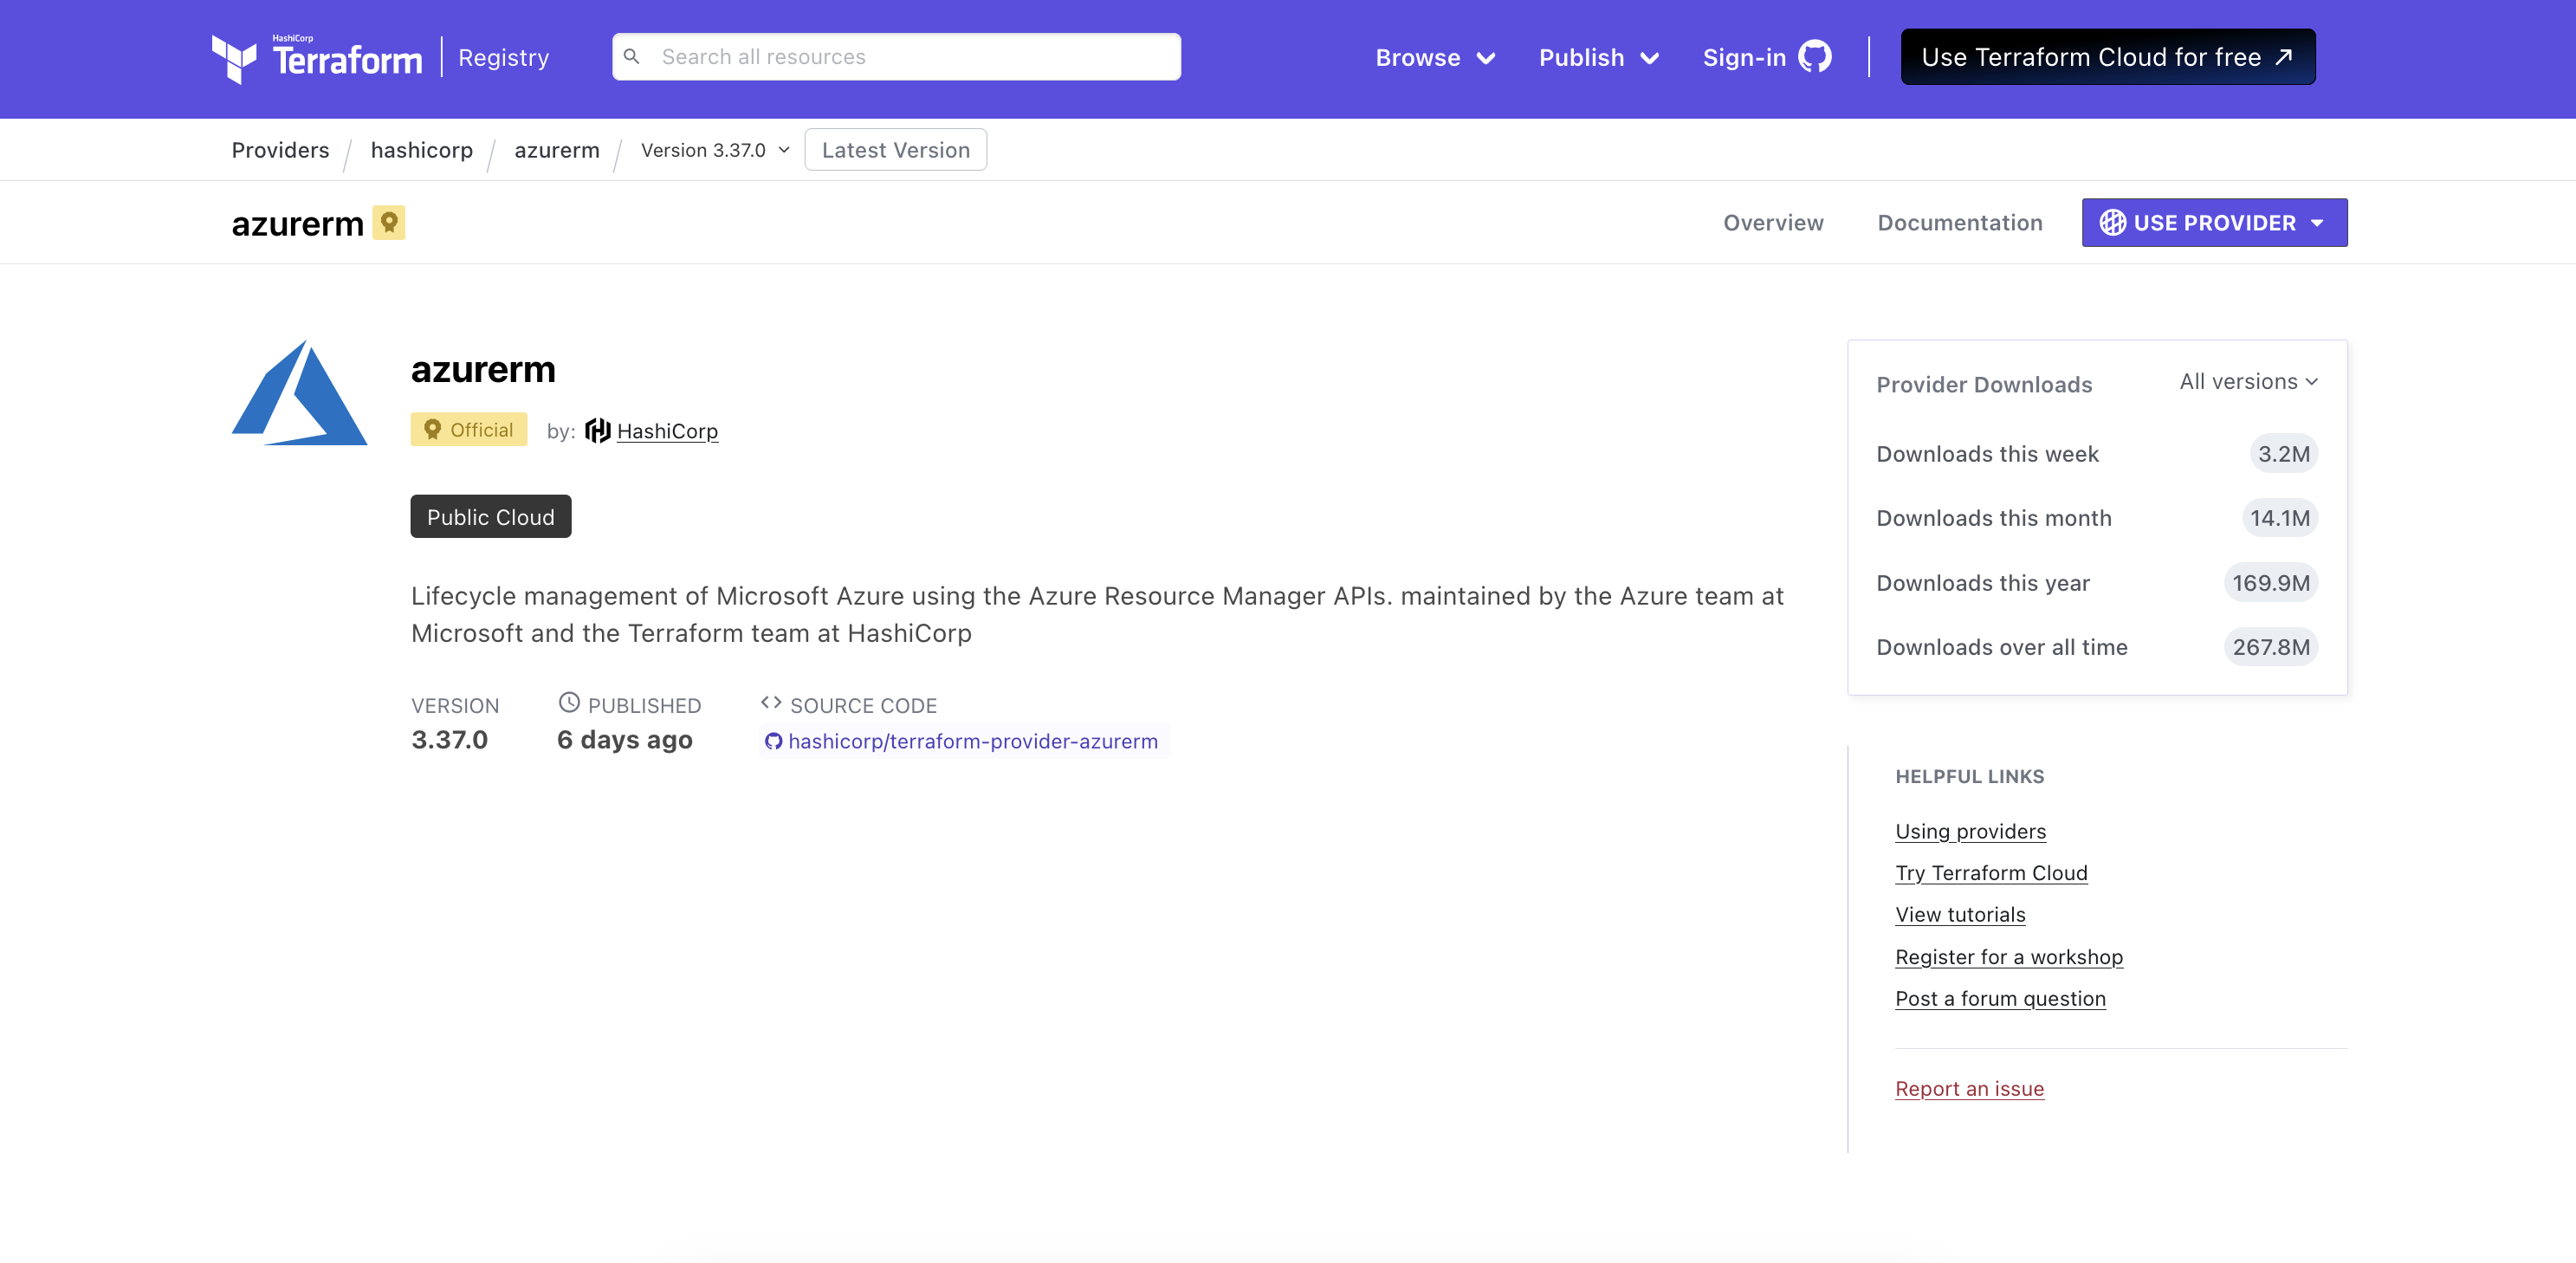Expand the Version 3.37.0 selector
Image resolution: width=2576 pixels, height=1263 pixels.
coord(716,150)
